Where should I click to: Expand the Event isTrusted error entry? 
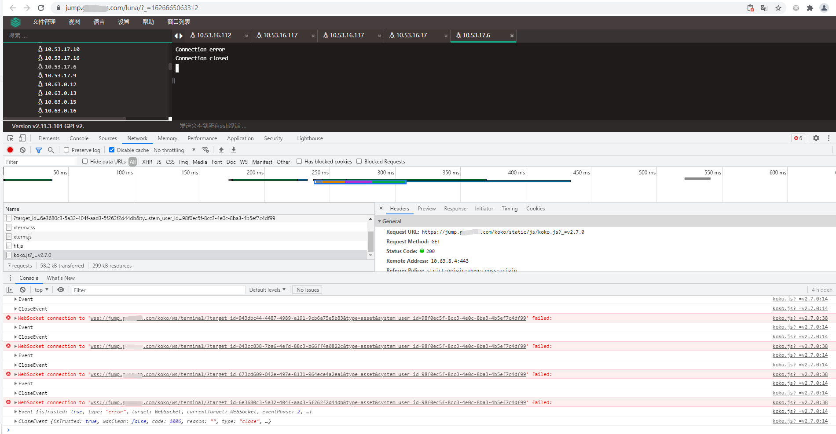tap(16, 412)
